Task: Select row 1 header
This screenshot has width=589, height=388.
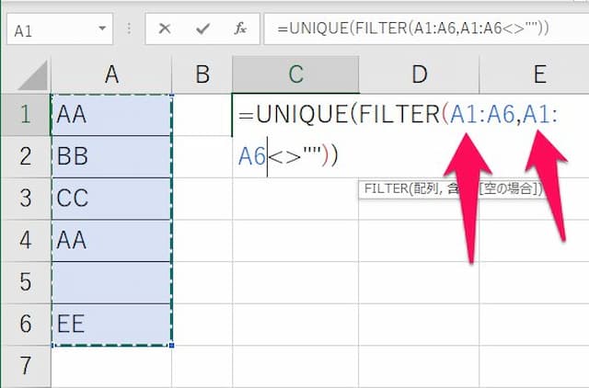Action: click(26, 115)
